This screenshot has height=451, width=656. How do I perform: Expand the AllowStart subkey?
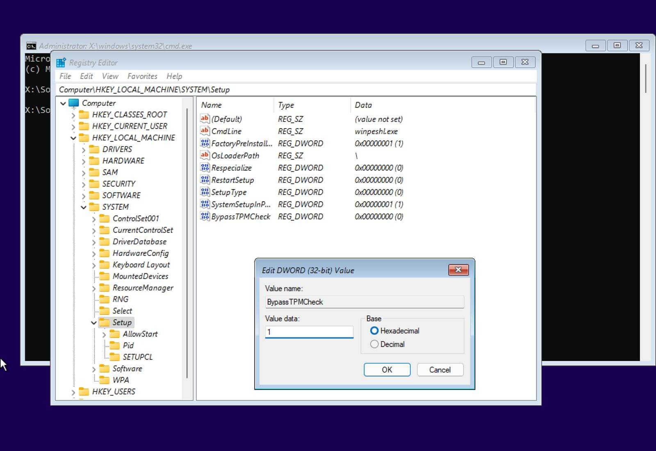coord(104,334)
